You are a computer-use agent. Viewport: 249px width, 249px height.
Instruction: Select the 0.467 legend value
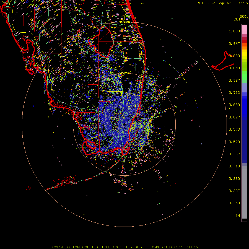pyautogui.click(x=234, y=154)
